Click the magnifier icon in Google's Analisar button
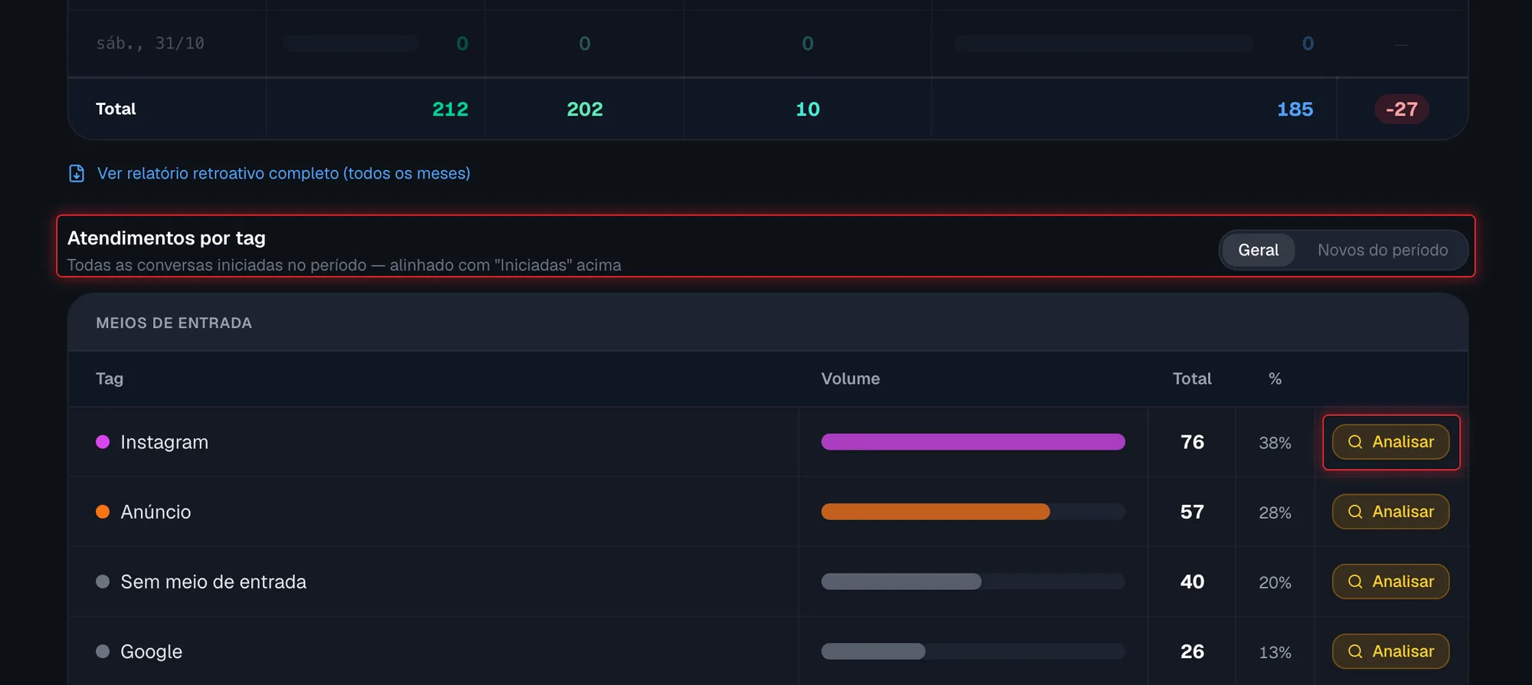Screen dimensions: 1532x685 (x=1355, y=651)
